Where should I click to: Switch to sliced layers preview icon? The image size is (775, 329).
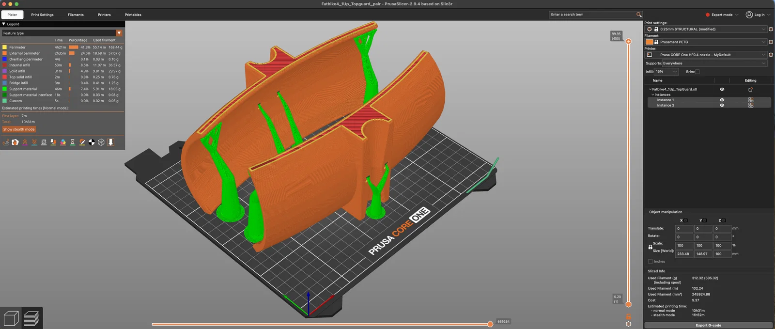click(x=31, y=318)
